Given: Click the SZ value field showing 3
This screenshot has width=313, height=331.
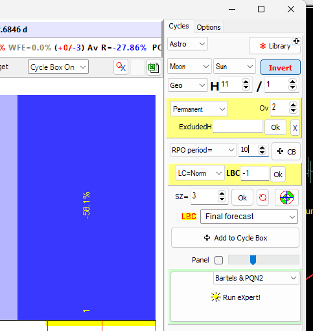Looking at the screenshot, I should pos(204,197).
